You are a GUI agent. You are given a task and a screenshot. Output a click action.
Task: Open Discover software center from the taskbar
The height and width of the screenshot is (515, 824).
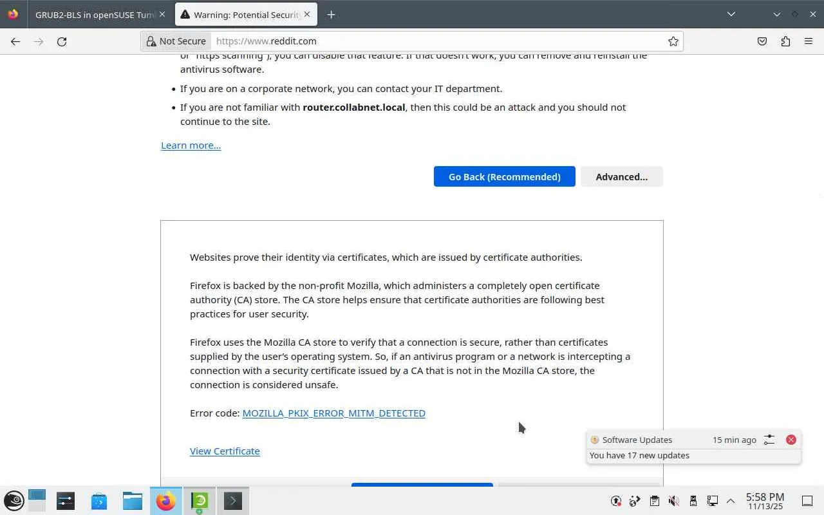click(x=99, y=501)
